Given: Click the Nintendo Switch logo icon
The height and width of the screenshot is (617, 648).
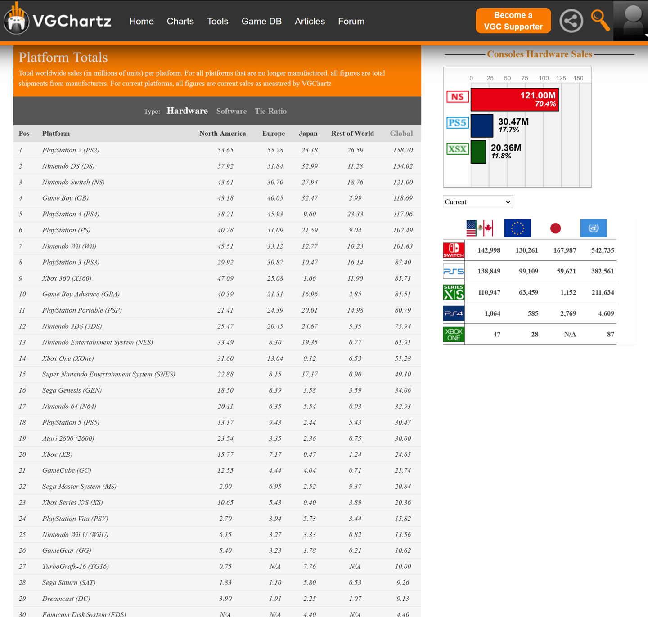Looking at the screenshot, I should coord(454,250).
